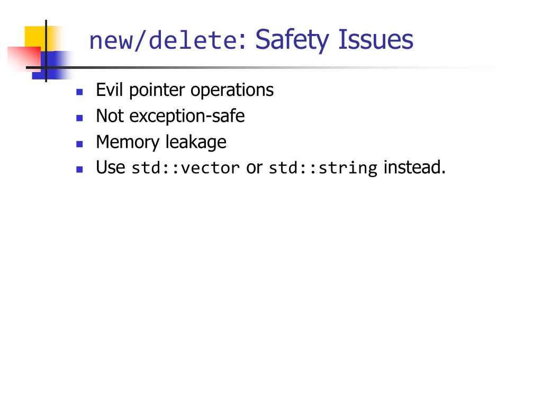Click the std::vector code text
The image size is (542, 407).
pyautogui.click(x=186, y=168)
